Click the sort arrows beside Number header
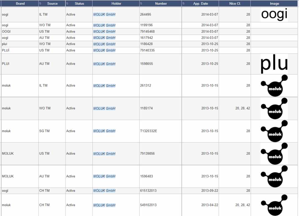This screenshot has width=299, height=216. pyautogui.click(x=141, y=3)
